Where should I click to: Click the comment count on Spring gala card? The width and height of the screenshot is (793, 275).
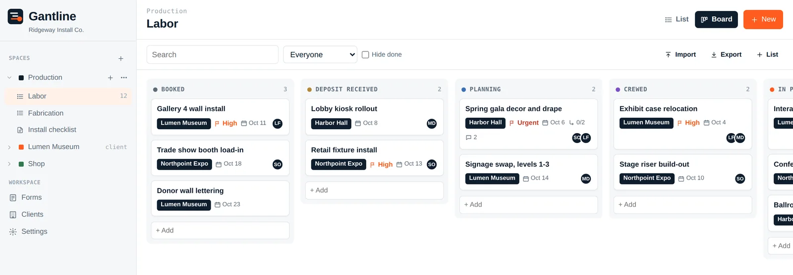(x=471, y=137)
